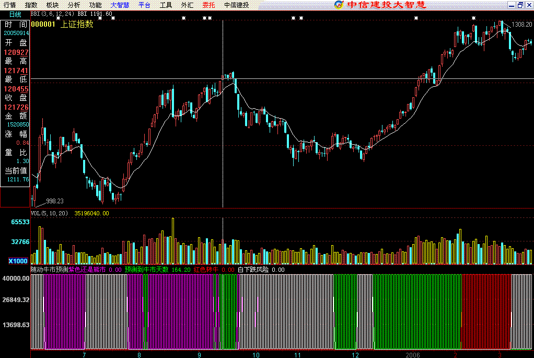Click the highest price 121741

16,71
